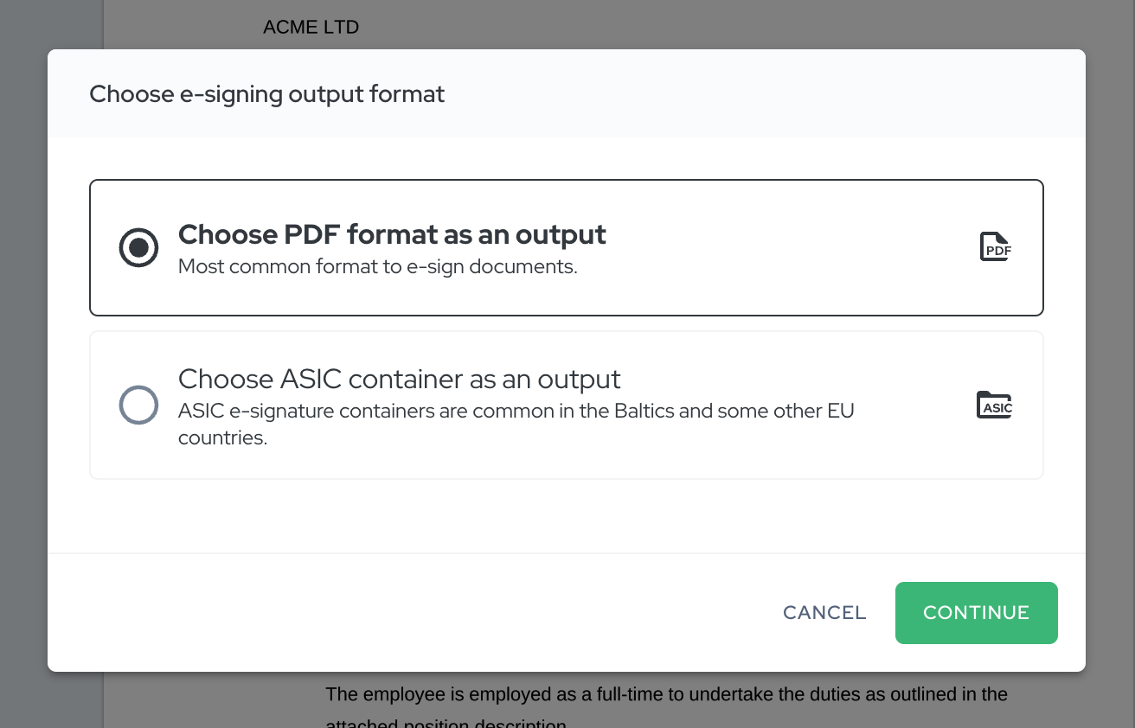Click the dimmed document page right of ACME LTD

(692, 26)
